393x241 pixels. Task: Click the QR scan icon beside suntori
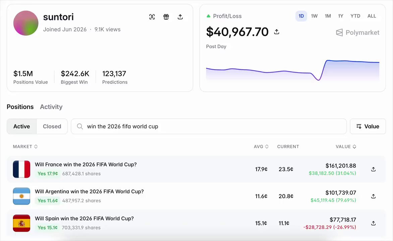coord(152,17)
